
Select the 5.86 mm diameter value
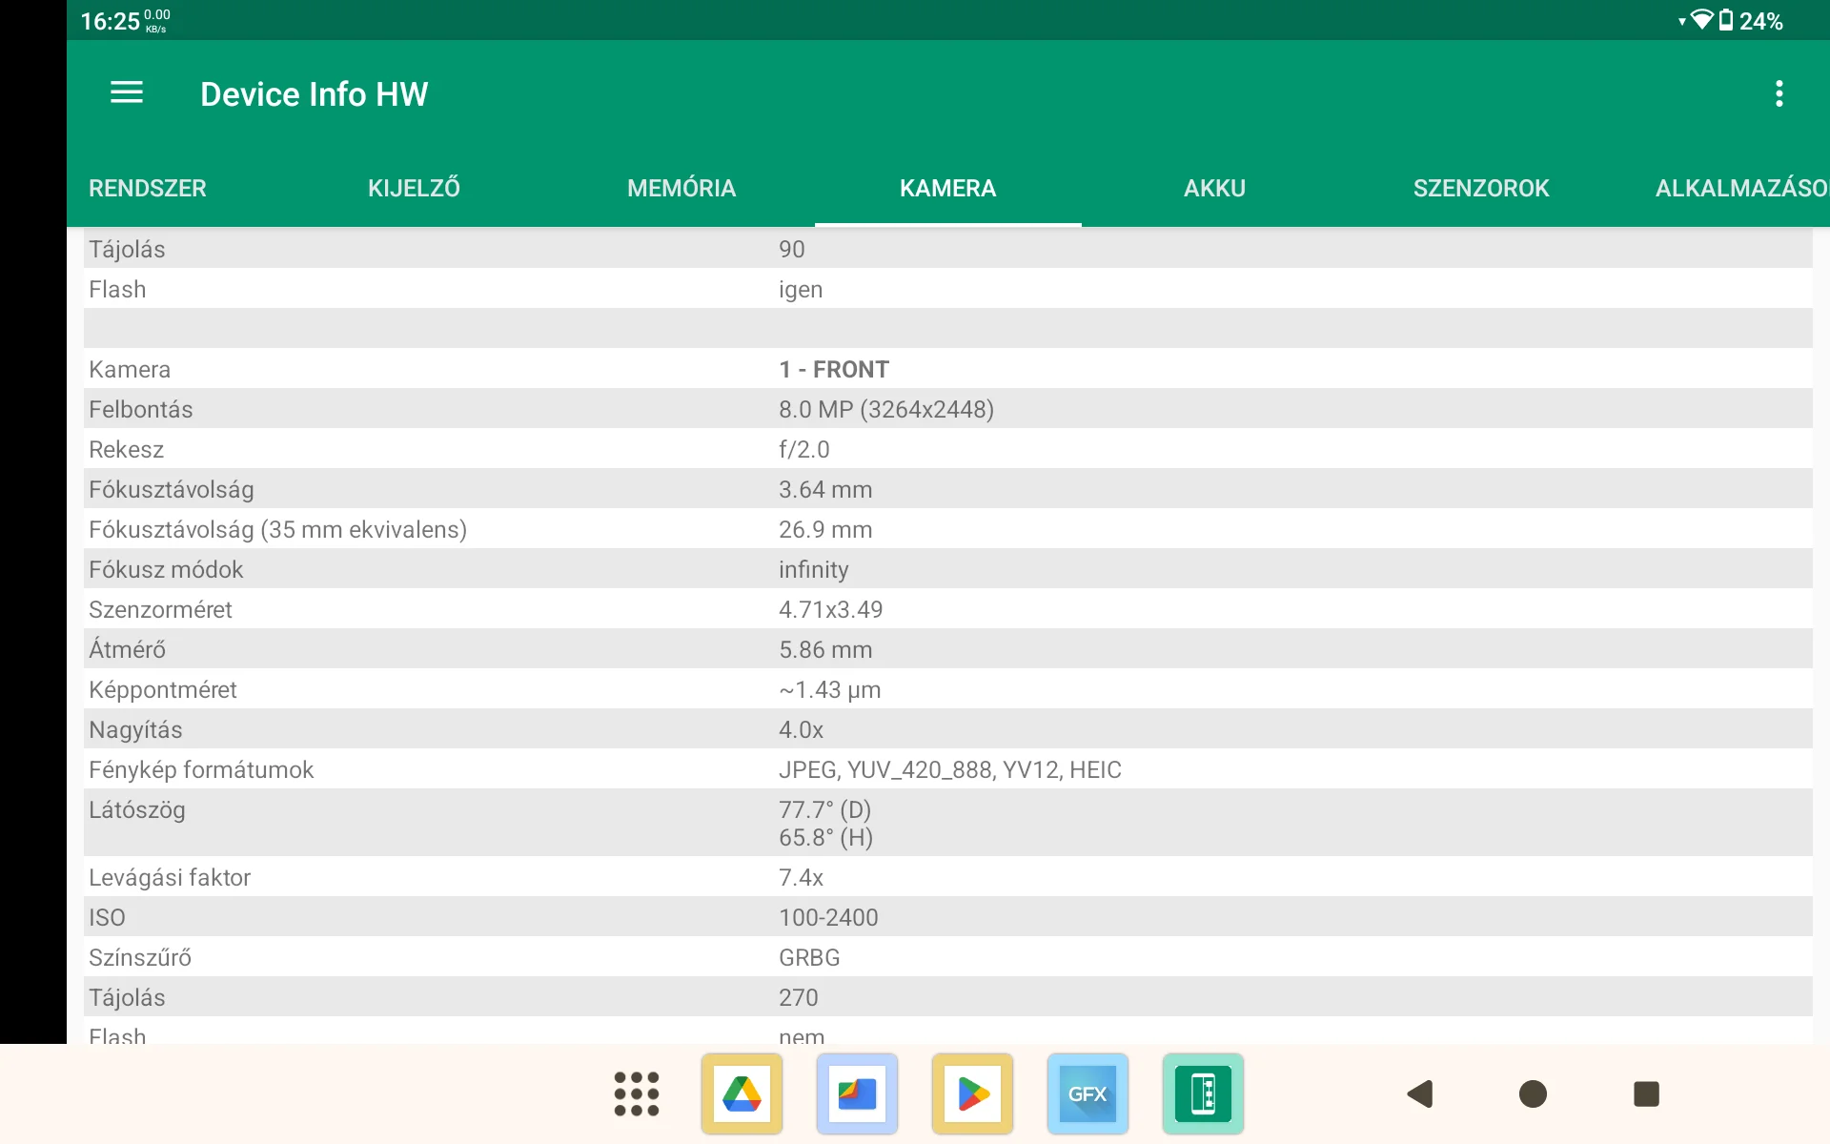click(x=825, y=649)
